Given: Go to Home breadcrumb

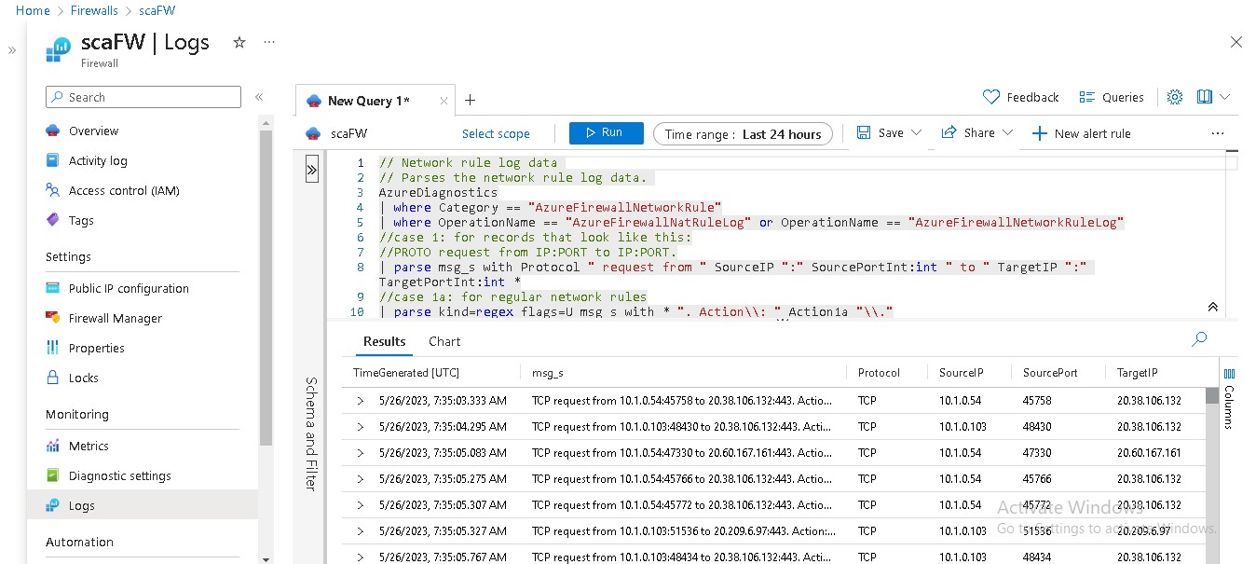Looking at the screenshot, I should point(33,11).
